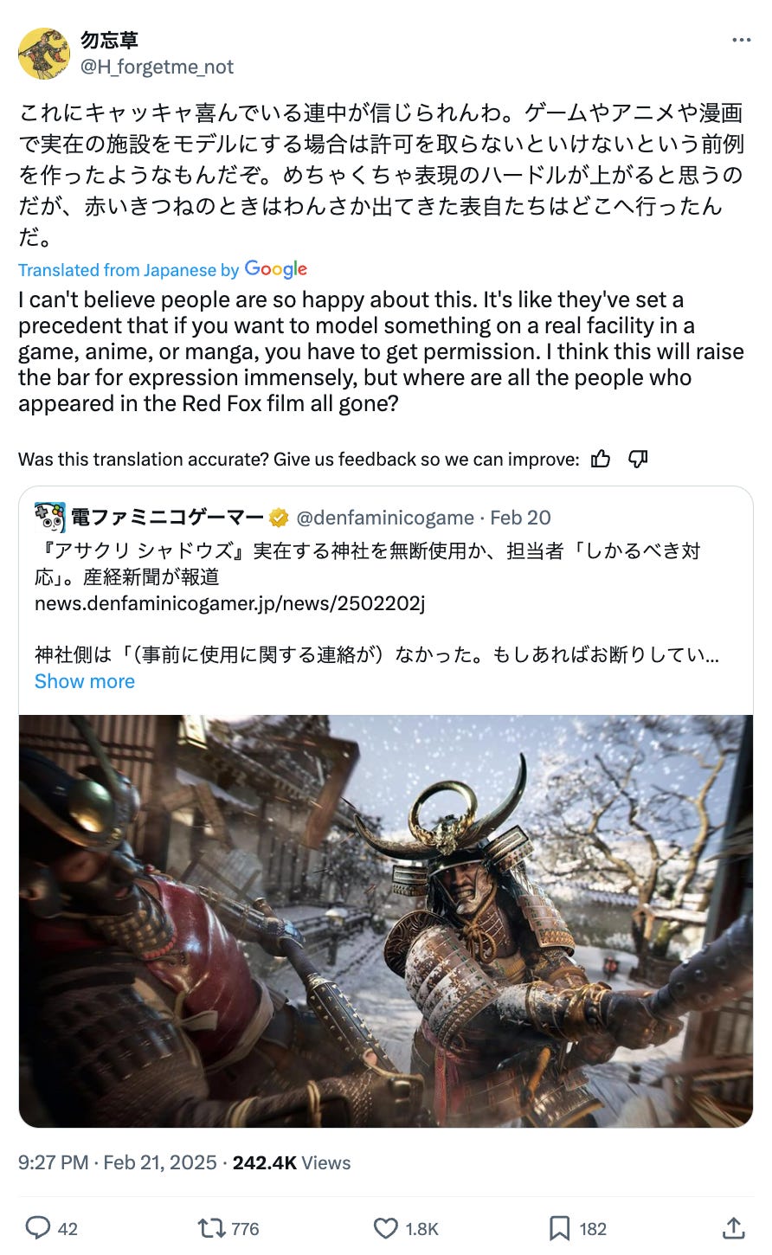Open 勿忘草 profile avatar picture
This screenshot has width=772, height=1255.
(x=44, y=53)
